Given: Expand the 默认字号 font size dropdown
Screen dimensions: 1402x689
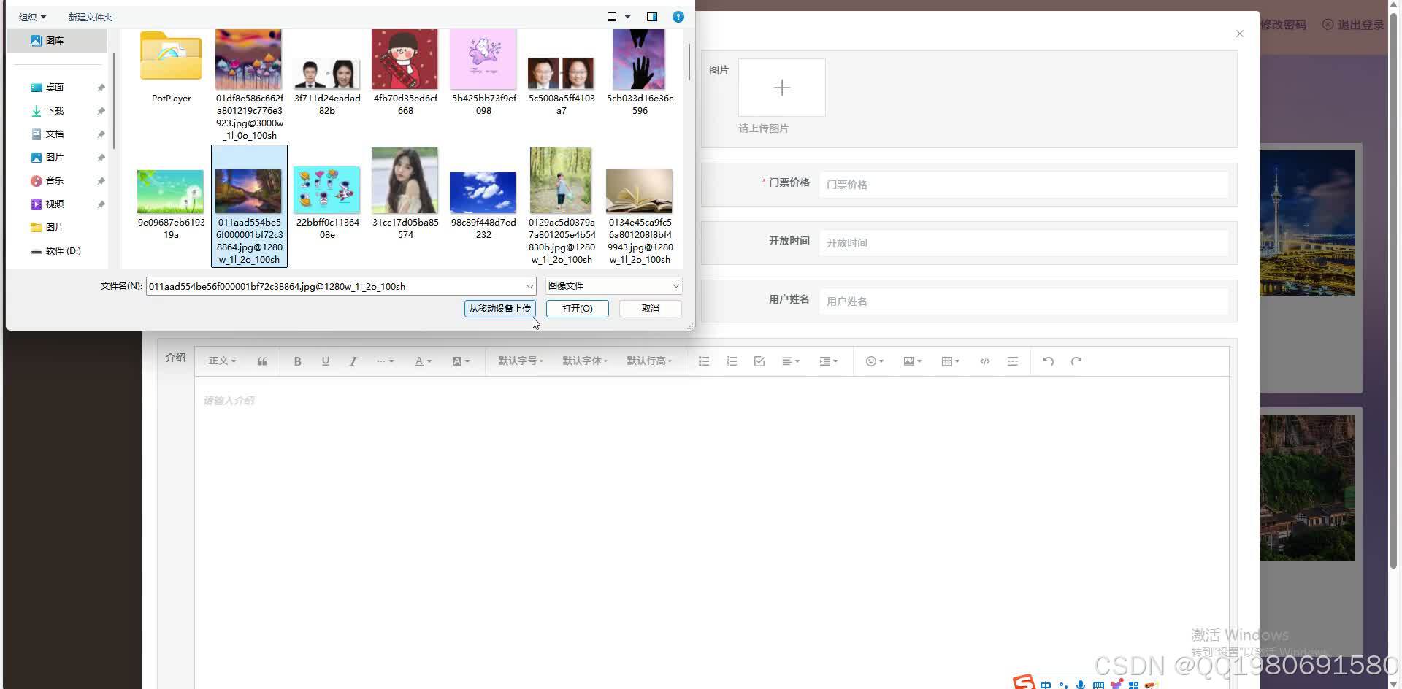Looking at the screenshot, I should tap(519, 361).
